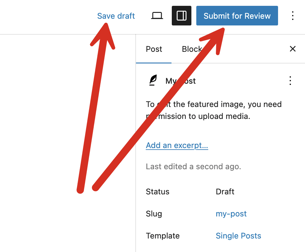Preview the post using the device icon
The height and width of the screenshot is (252, 305).
tap(157, 15)
